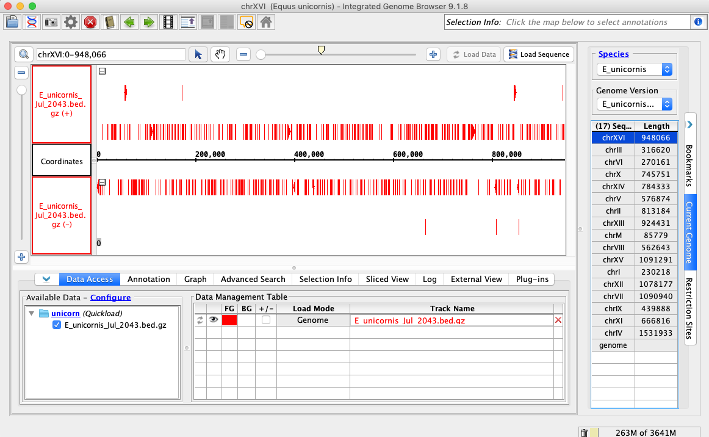Viewport: 709px width, 437px height.
Task: Switch to the Data Access tab
Action: [90, 279]
